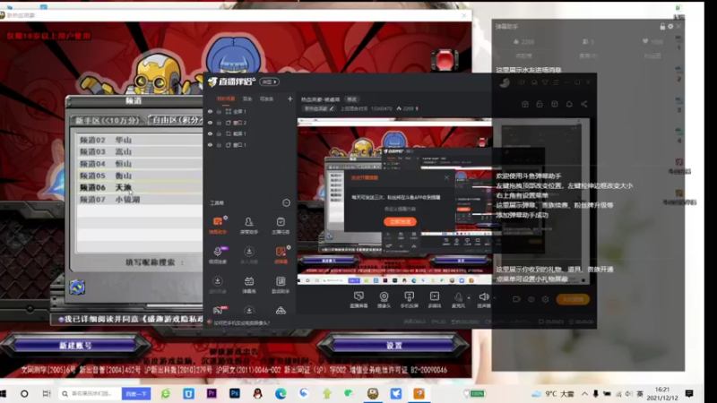Open Microsoft Edge from the taskbar
717x403 pixels.
[281, 393]
